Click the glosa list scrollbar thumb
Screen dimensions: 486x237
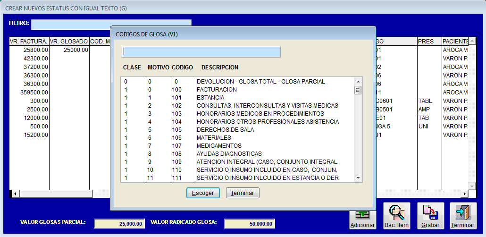[x=358, y=90]
